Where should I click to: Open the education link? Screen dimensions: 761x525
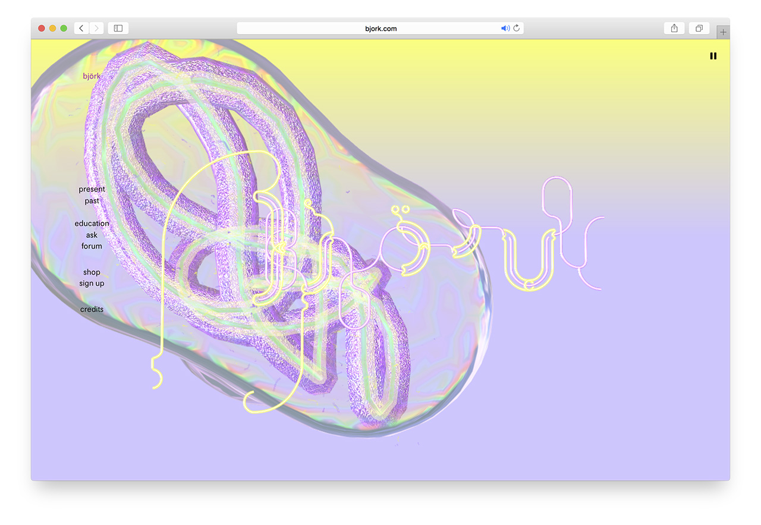coord(92,224)
